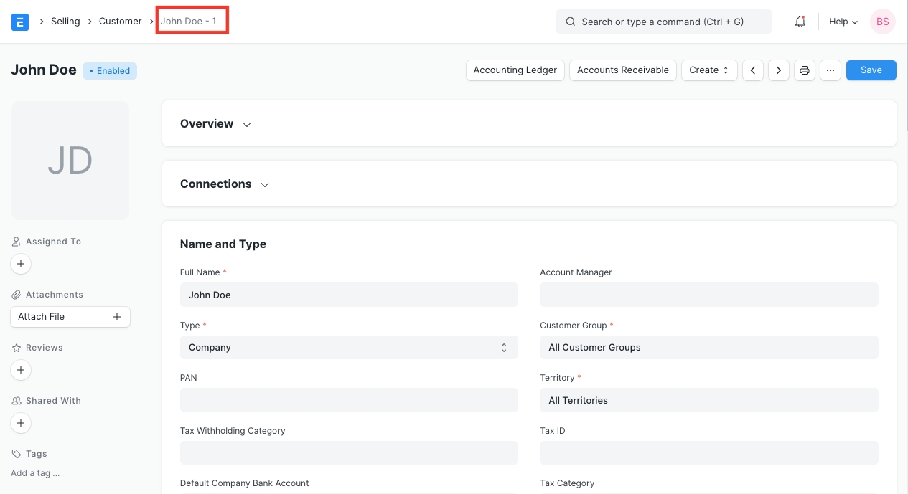Add a review with the plus icon
Image resolution: width=908 pixels, height=494 pixels.
(21, 371)
